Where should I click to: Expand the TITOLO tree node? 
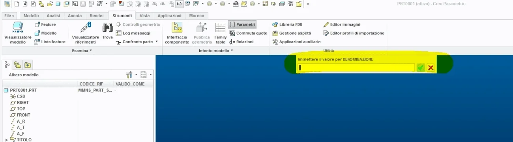pyautogui.click(x=6, y=140)
